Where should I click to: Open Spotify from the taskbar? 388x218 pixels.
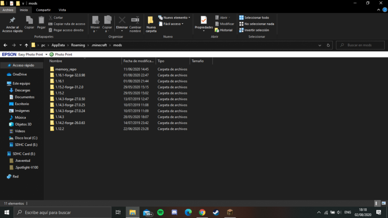point(160,212)
